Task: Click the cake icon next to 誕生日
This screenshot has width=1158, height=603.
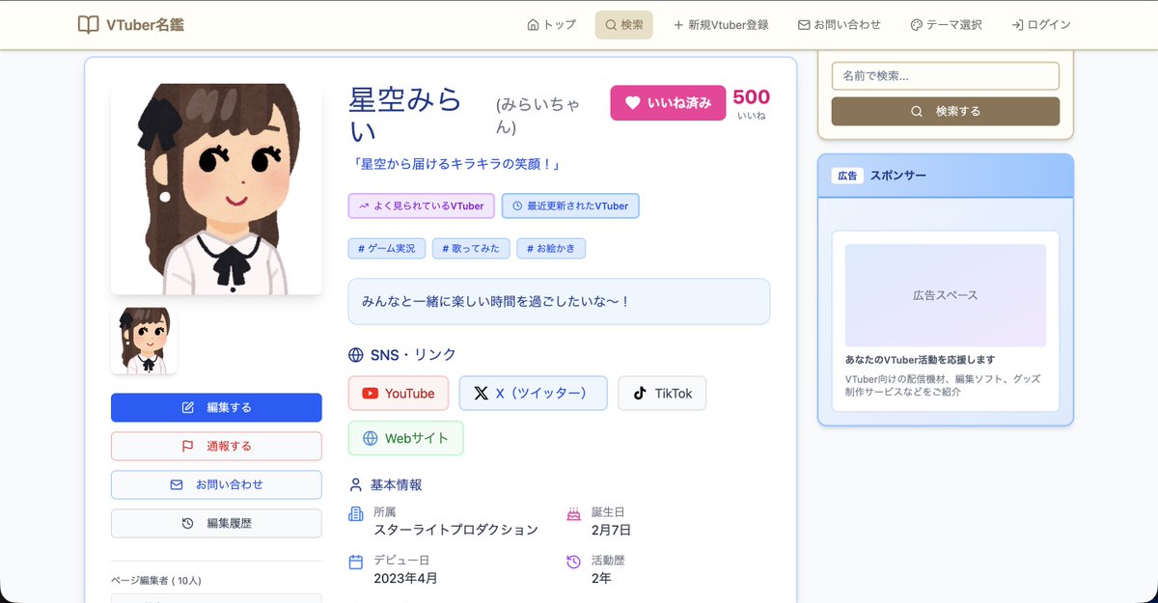Action: (573, 513)
